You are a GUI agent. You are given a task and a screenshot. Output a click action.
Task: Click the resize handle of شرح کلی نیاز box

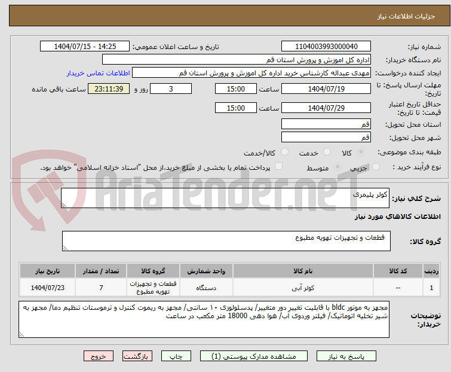(64, 205)
